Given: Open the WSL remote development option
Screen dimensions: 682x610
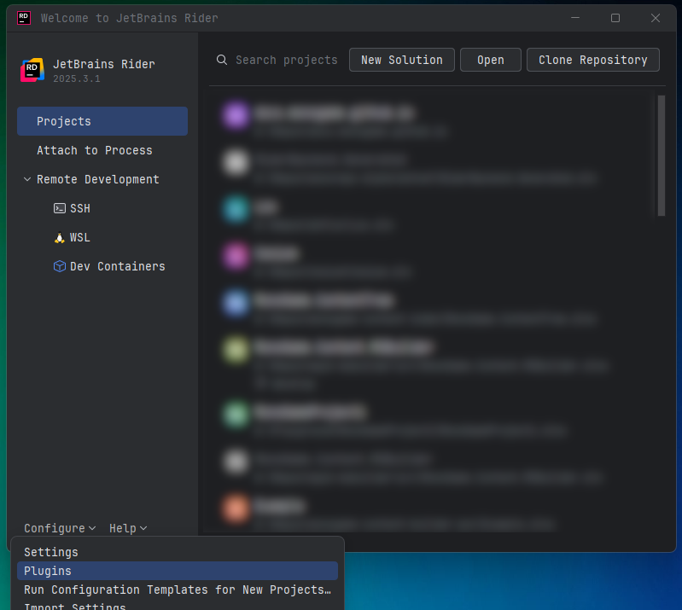Looking at the screenshot, I should coord(102,238).
